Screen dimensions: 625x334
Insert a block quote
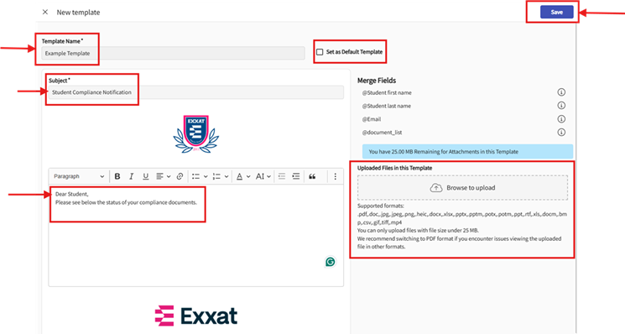click(x=312, y=176)
